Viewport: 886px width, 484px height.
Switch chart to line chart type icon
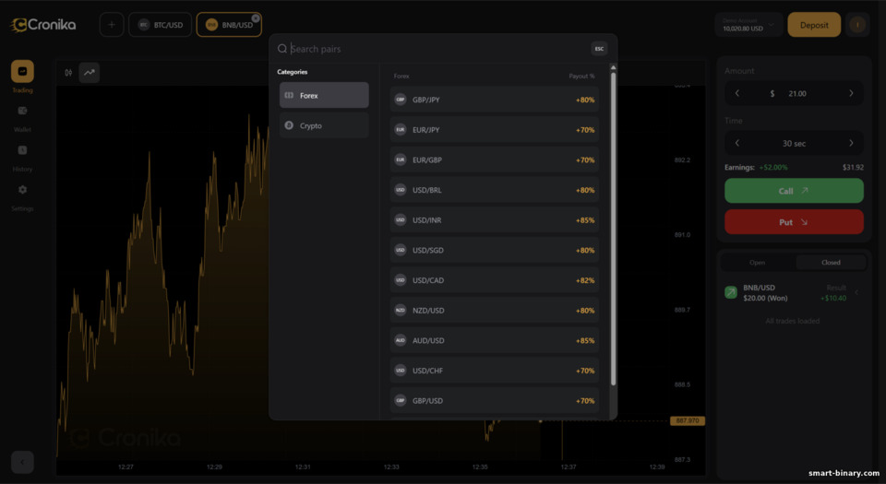coord(90,73)
